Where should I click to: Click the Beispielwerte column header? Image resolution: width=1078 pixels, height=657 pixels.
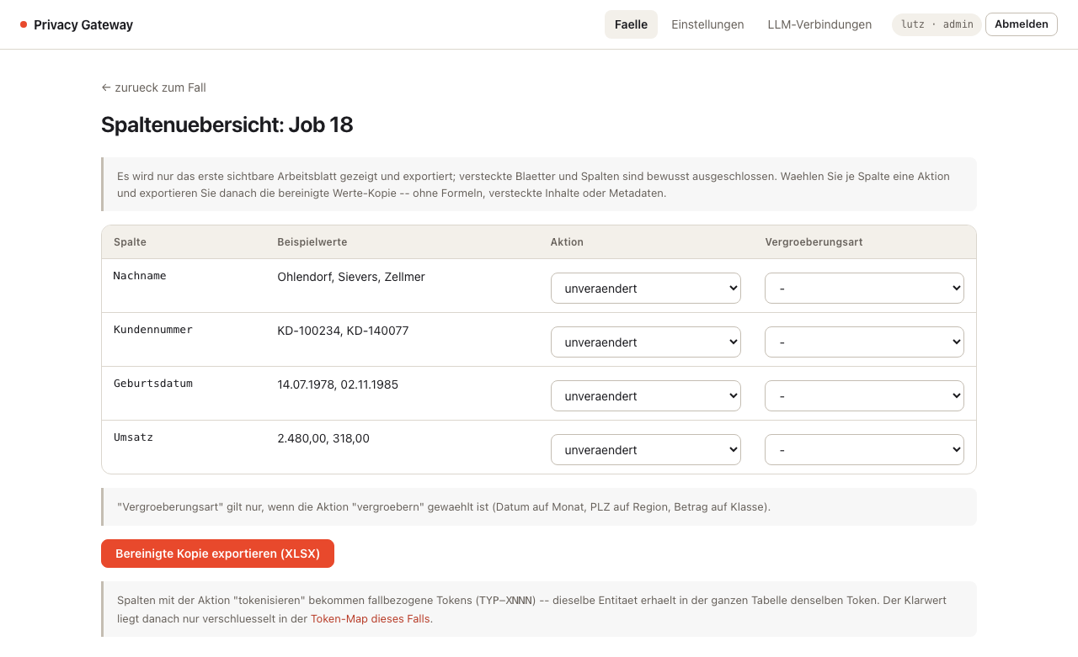point(312,241)
